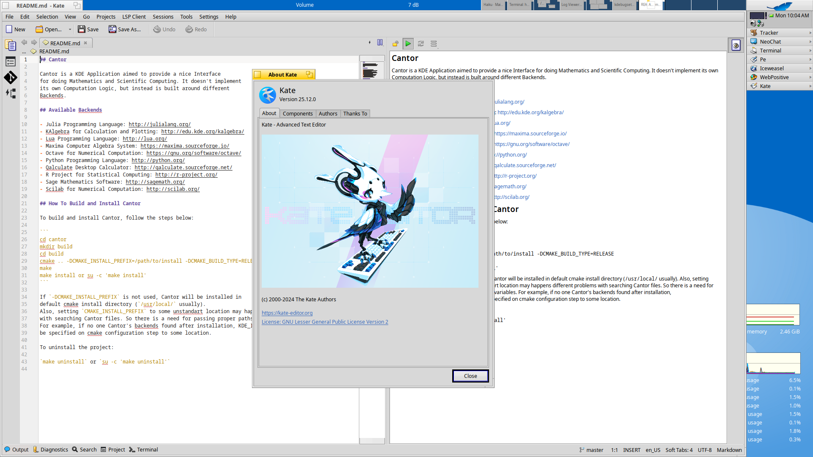Open the Documents sidebar panel icon

click(11, 45)
